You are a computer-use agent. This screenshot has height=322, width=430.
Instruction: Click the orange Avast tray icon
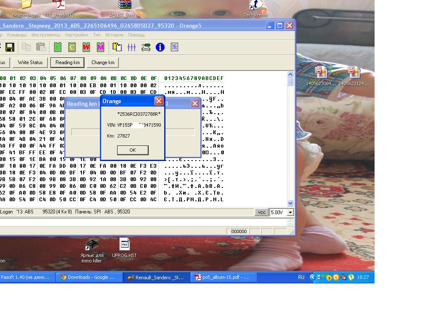(336, 278)
